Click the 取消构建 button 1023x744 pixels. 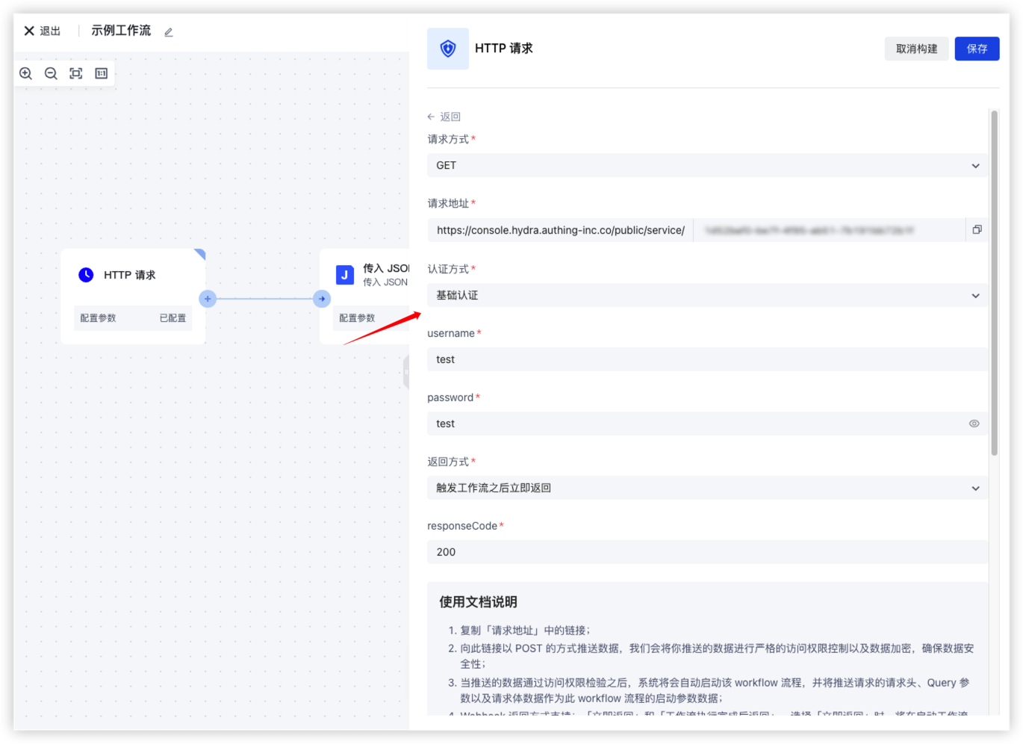[916, 49]
